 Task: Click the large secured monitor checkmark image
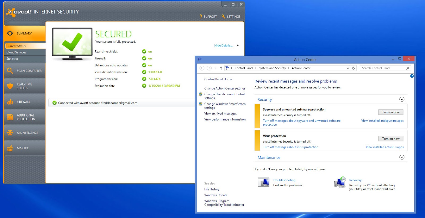click(x=72, y=44)
